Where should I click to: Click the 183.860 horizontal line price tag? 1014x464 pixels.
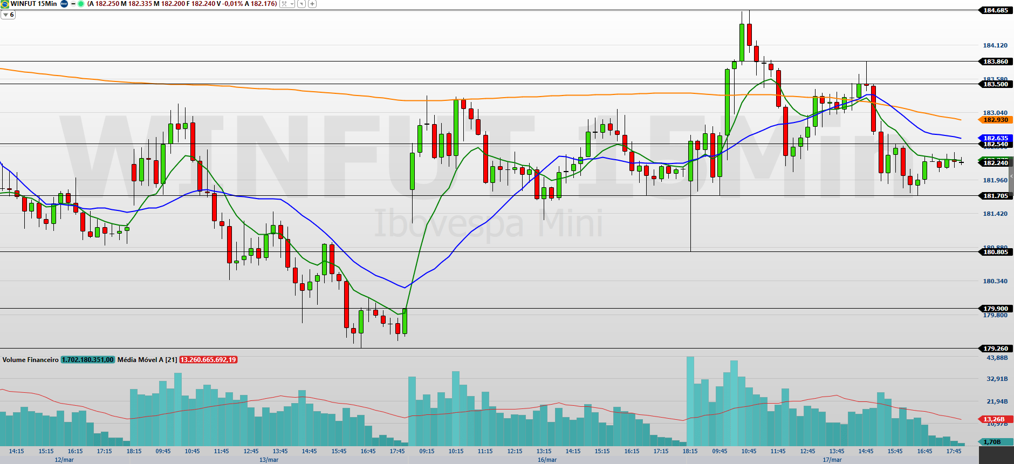[x=995, y=62]
